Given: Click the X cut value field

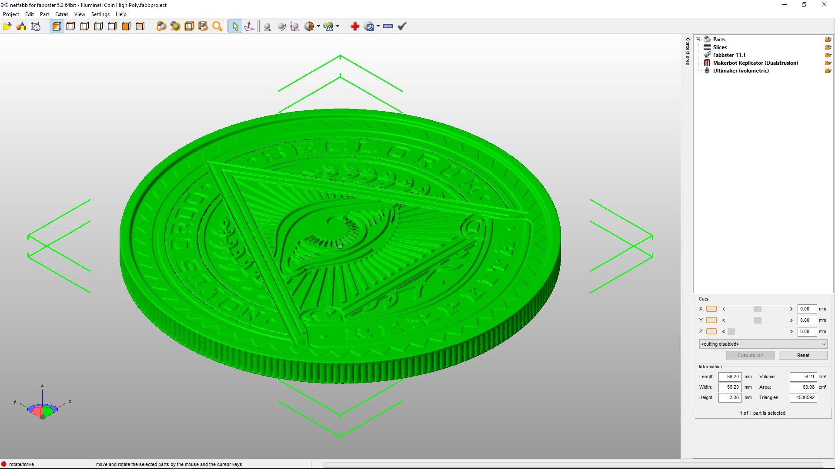Looking at the screenshot, I should [807, 309].
